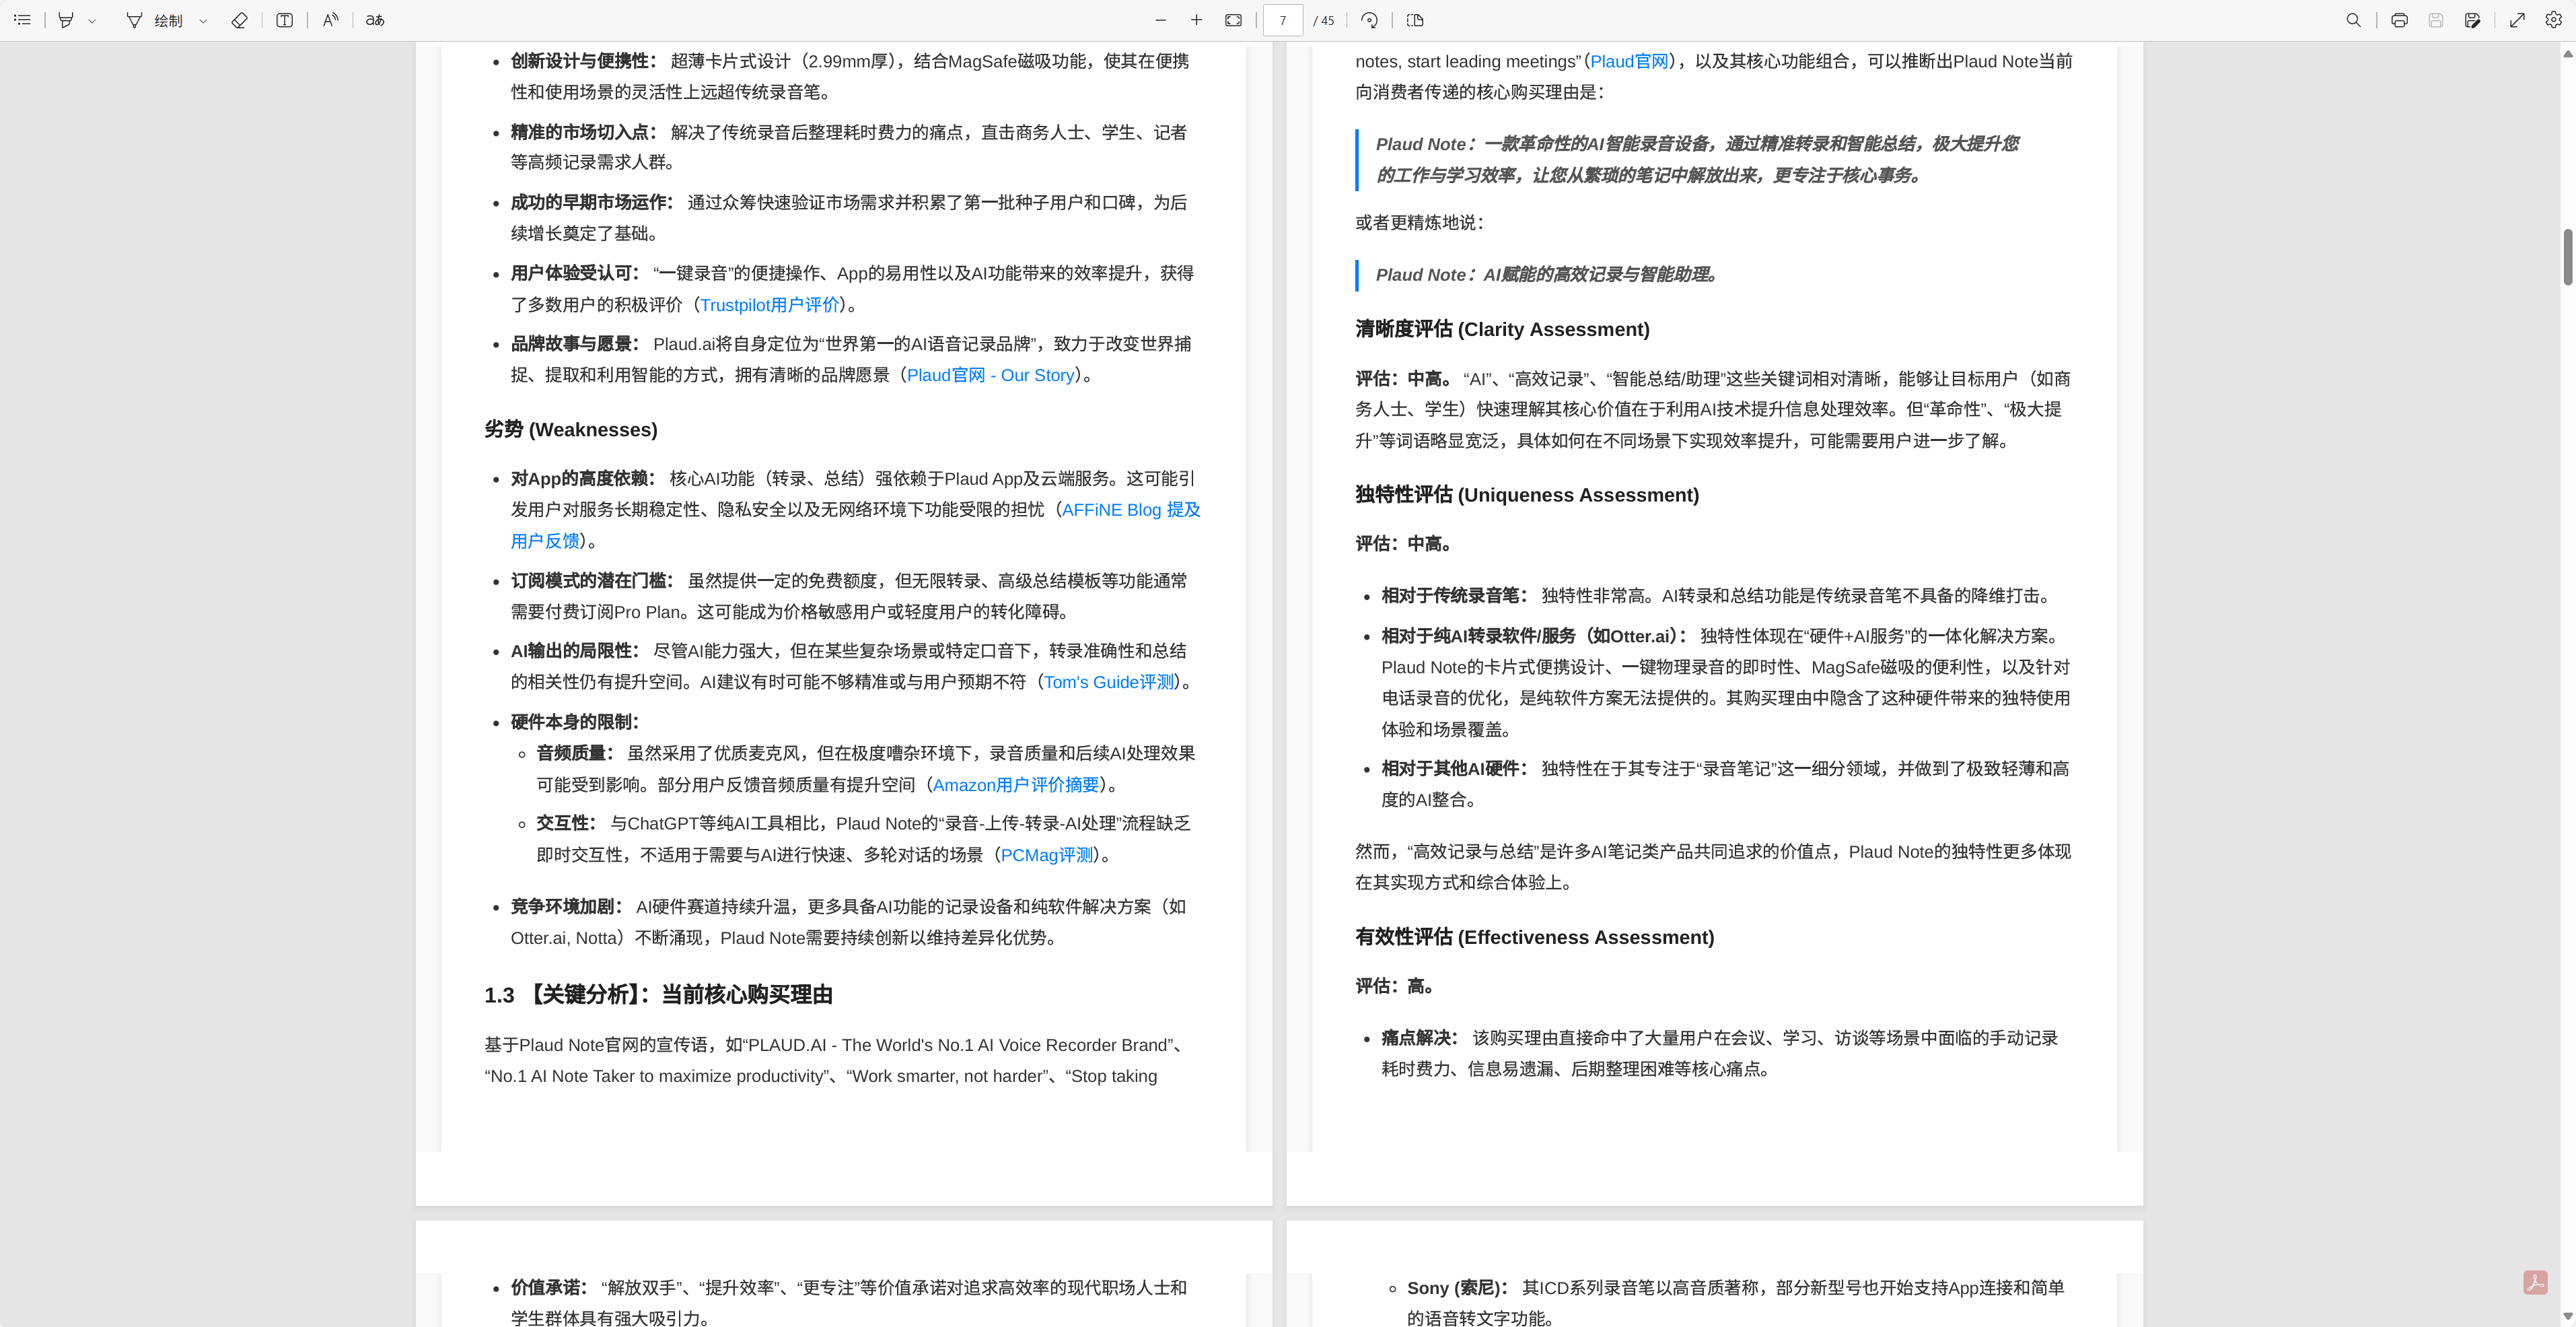Print the PDF document

click(2399, 20)
